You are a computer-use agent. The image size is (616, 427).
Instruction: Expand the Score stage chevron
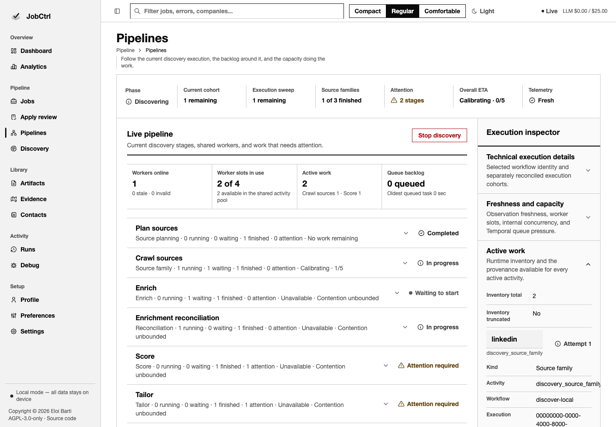click(386, 366)
